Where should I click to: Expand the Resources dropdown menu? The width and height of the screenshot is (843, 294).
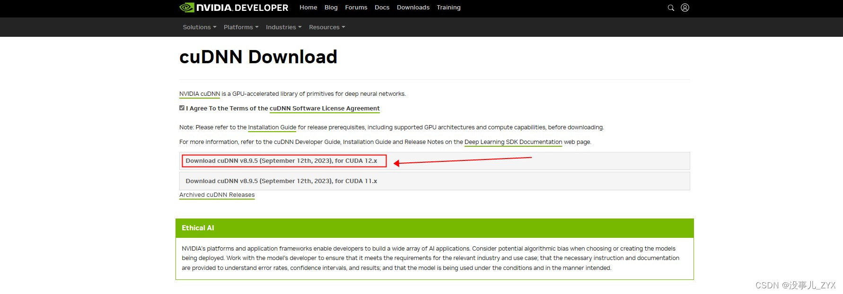pyautogui.click(x=327, y=27)
